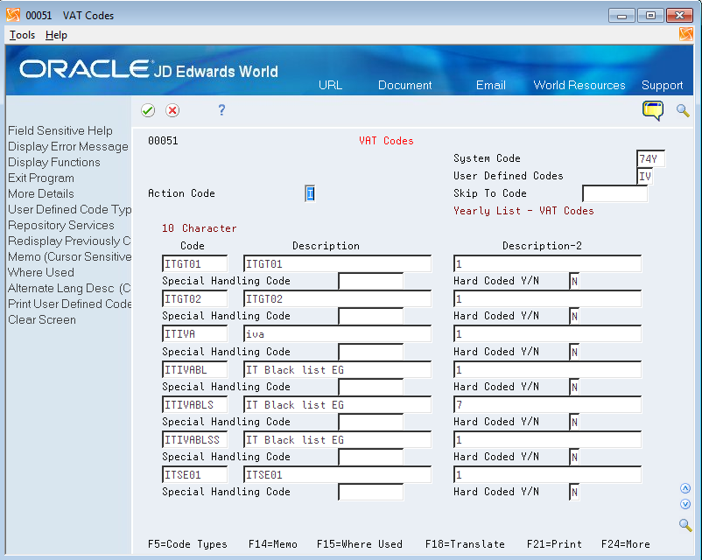Click the Skip To Code input field

click(x=614, y=194)
